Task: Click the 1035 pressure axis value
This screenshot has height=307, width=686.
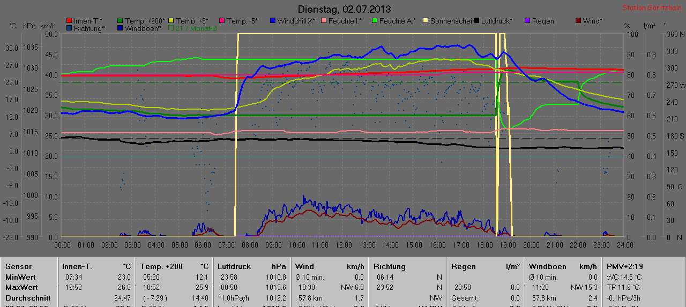Action: (31, 47)
